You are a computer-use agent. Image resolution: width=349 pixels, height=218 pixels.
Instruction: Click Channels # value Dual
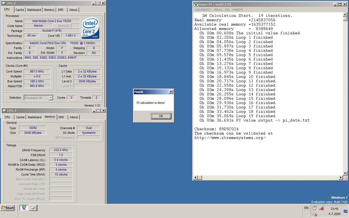click(x=89, y=128)
